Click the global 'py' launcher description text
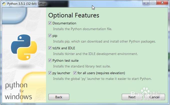The height and width of the screenshot is (105, 170). tap(102, 79)
